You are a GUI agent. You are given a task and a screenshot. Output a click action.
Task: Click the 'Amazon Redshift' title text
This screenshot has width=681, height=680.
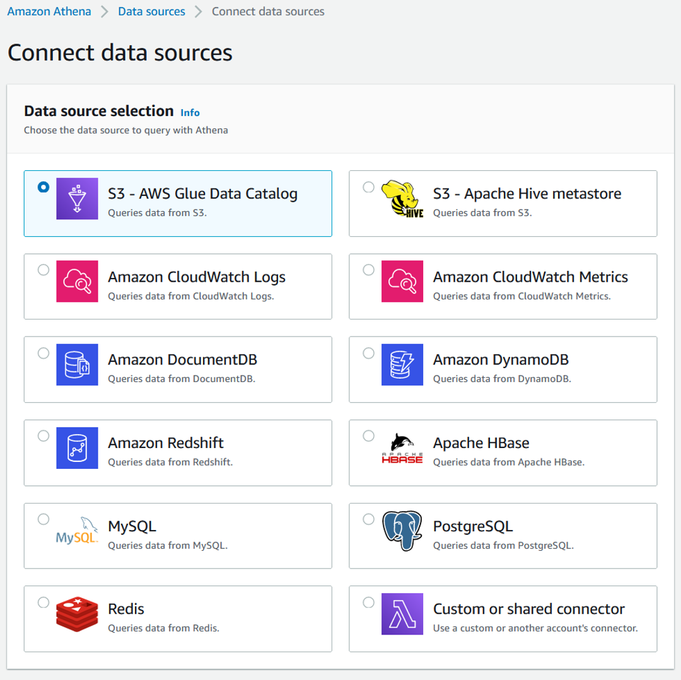pos(165,443)
